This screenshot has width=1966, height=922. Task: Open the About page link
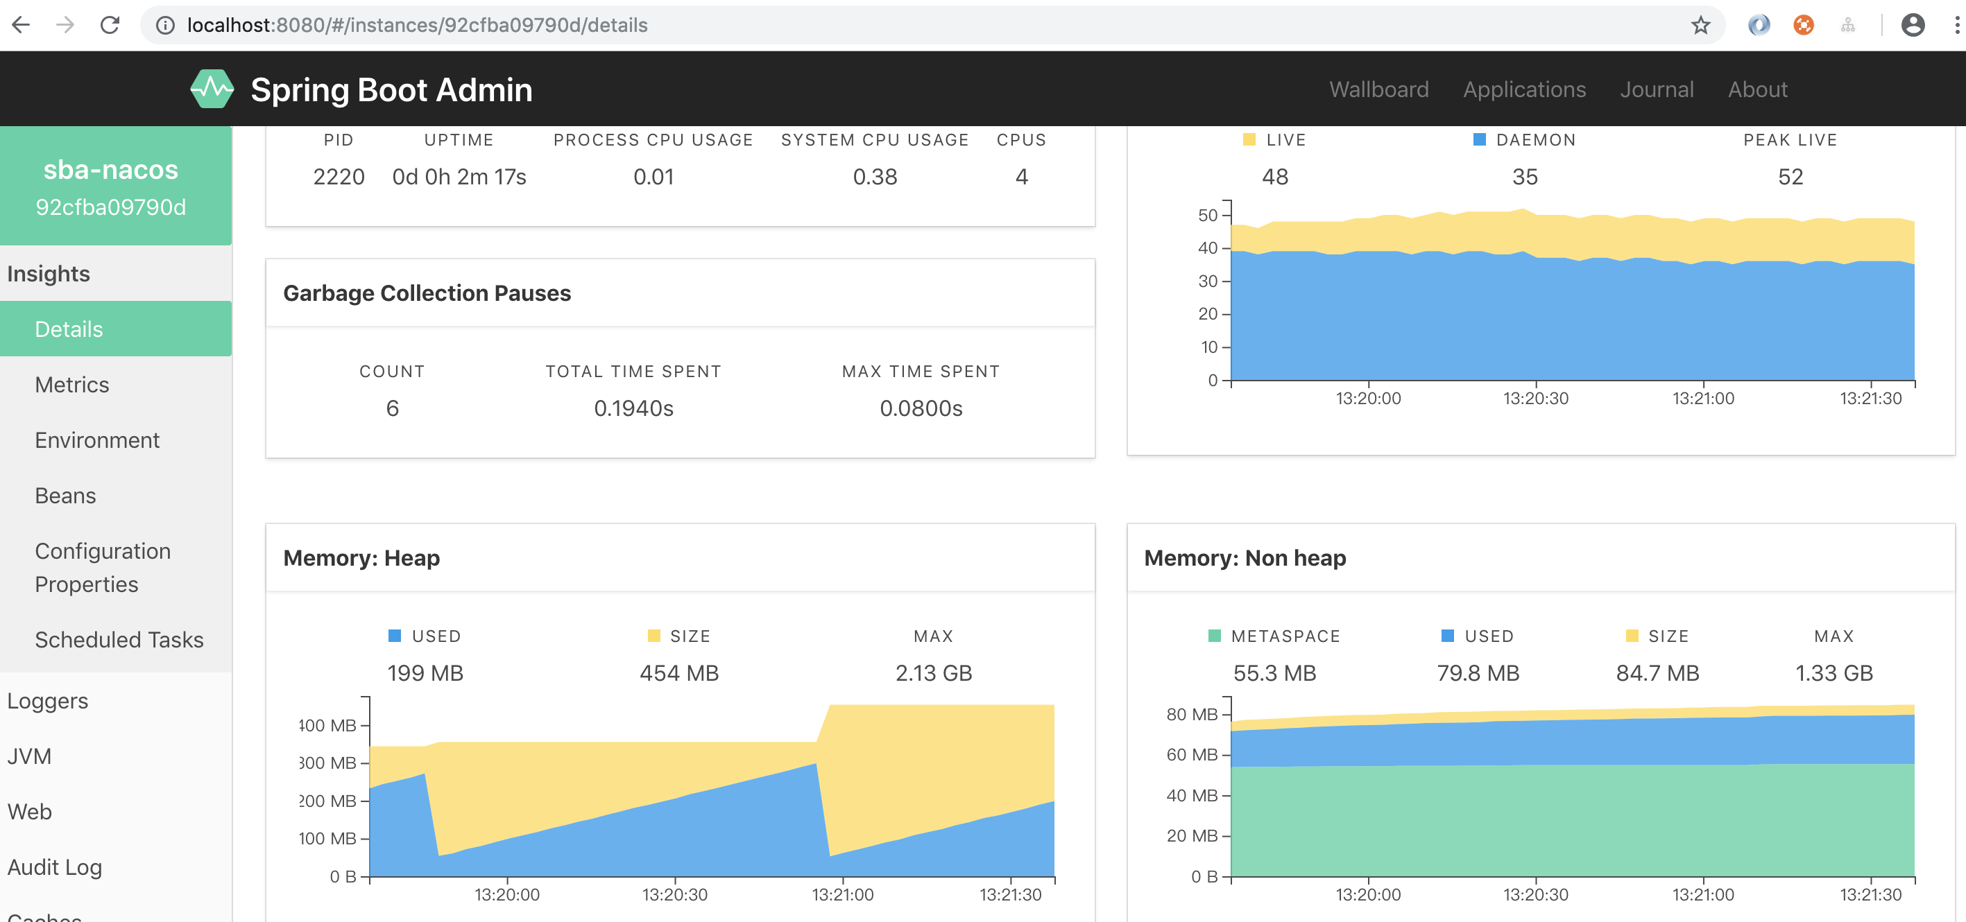(x=1757, y=89)
